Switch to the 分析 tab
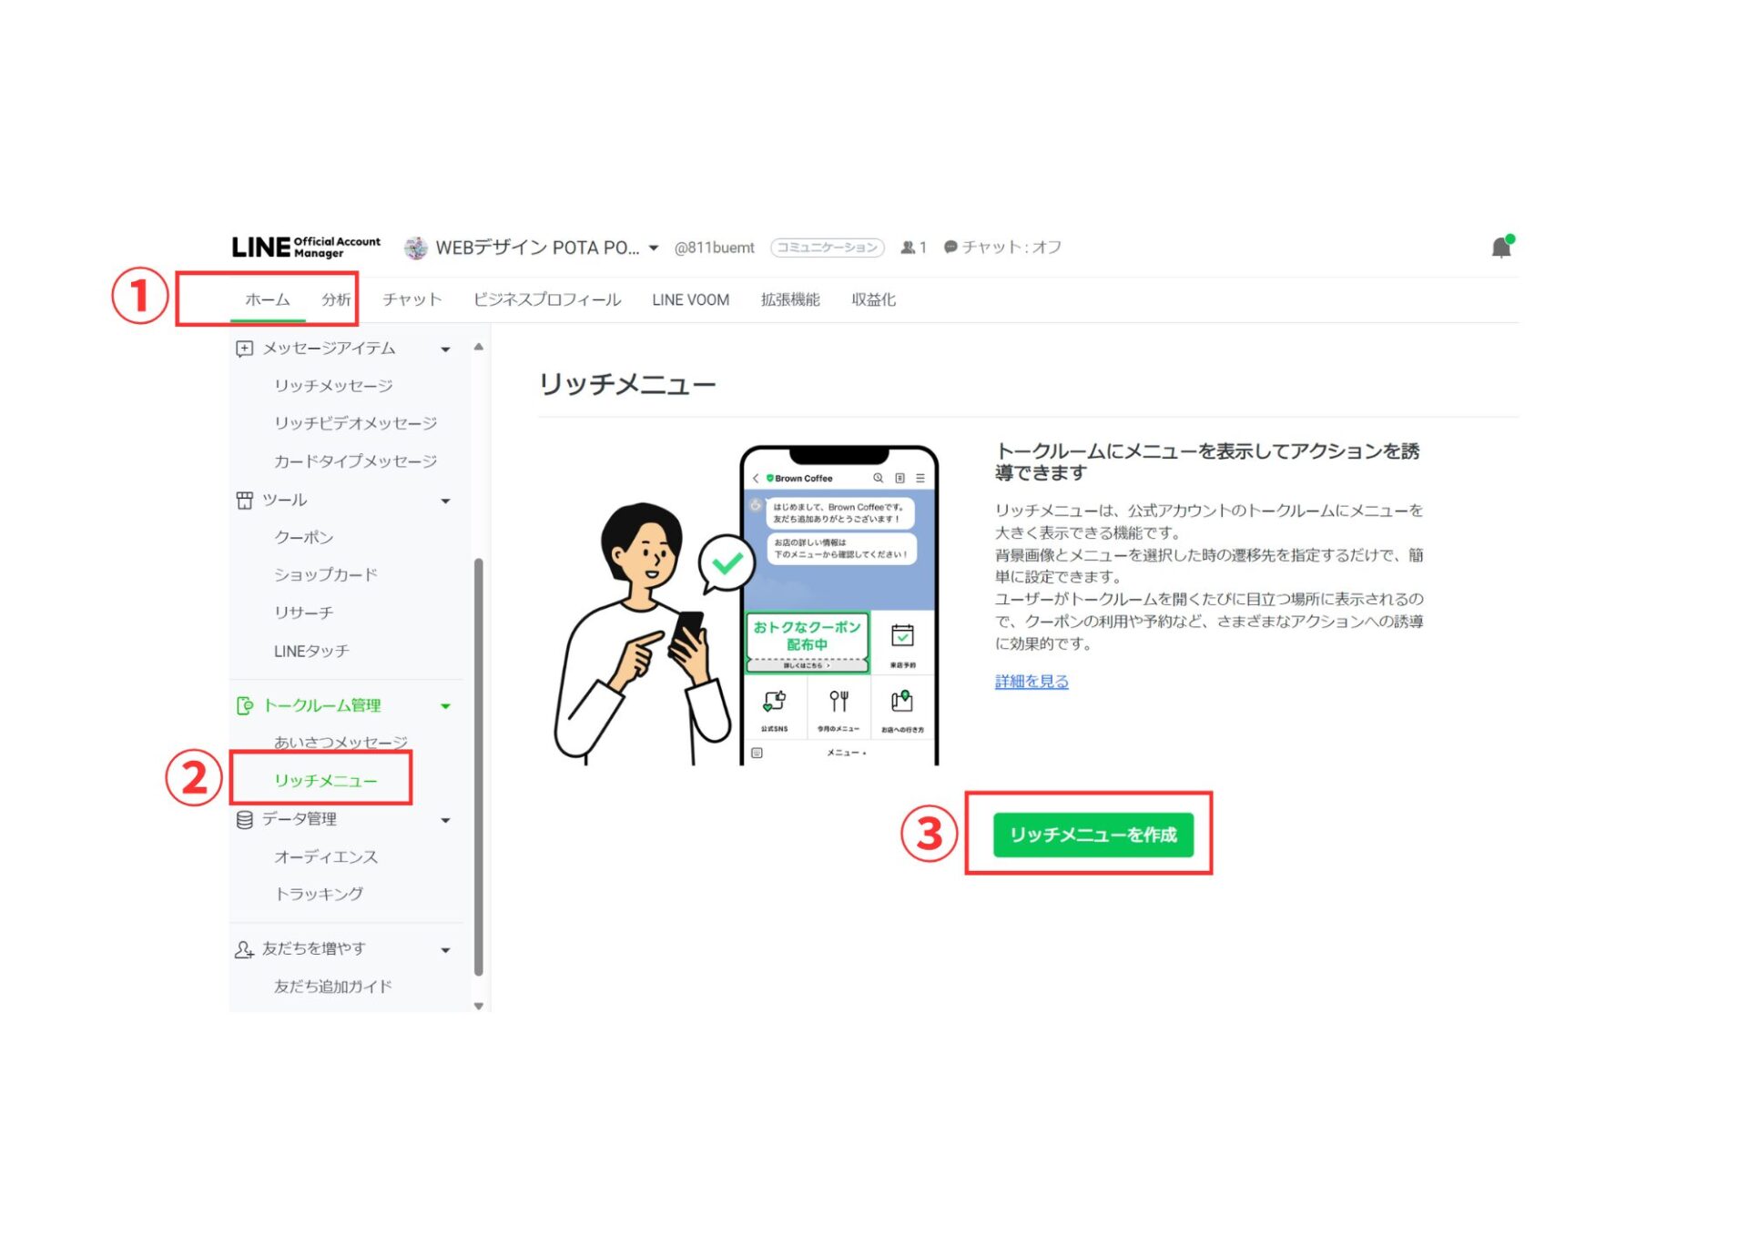 click(334, 299)
